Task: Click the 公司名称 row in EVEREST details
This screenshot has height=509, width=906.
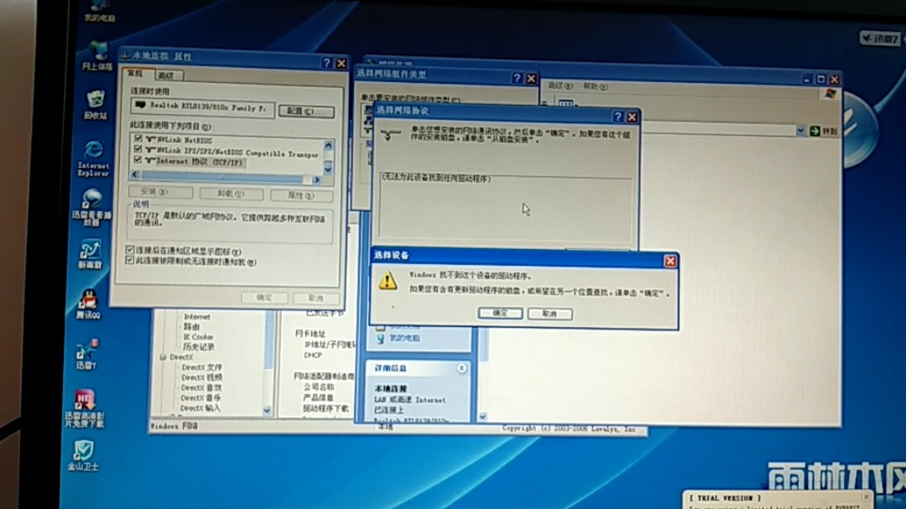Action: tap(320, 387)
